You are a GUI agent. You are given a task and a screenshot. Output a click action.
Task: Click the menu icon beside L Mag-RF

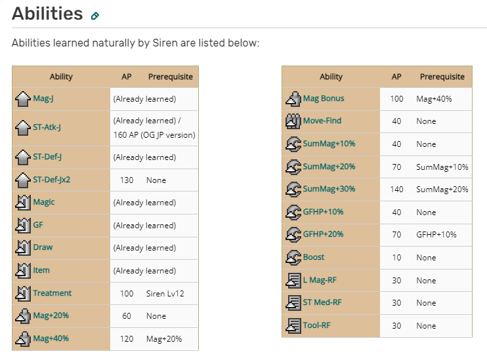293,280
